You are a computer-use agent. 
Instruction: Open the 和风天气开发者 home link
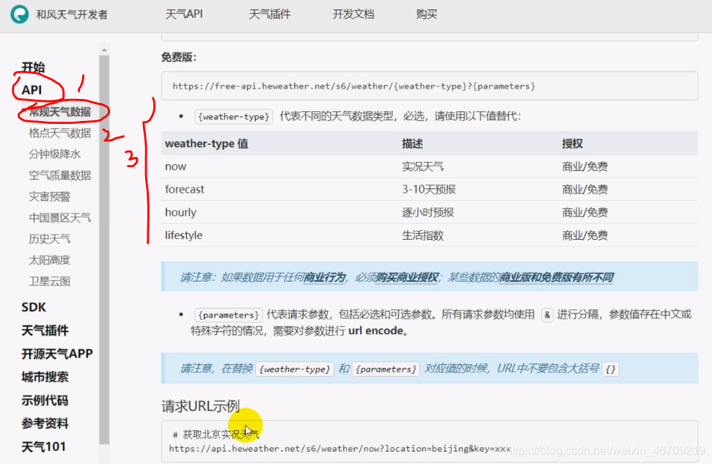[72, 15]
